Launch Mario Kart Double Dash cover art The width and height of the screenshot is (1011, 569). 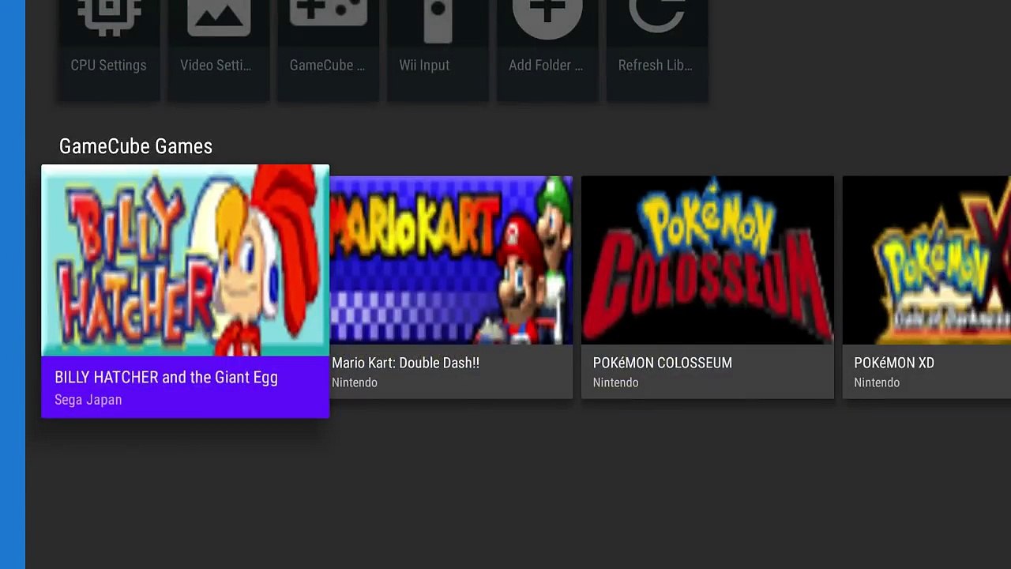click(x=451, y=260)
